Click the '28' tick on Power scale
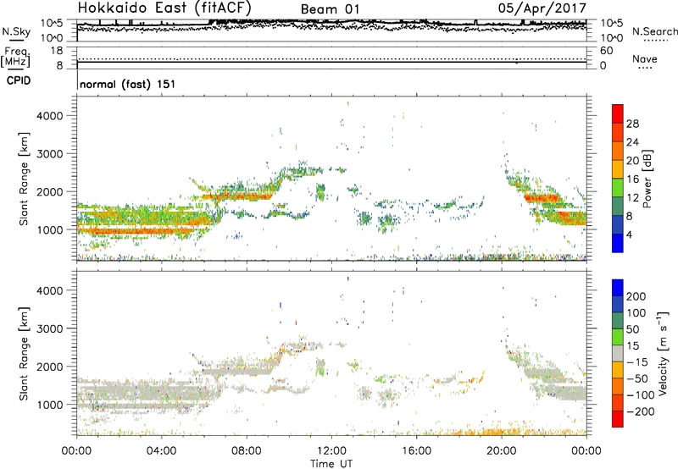Viewport: 678px width, 469px height. point(632,124)
